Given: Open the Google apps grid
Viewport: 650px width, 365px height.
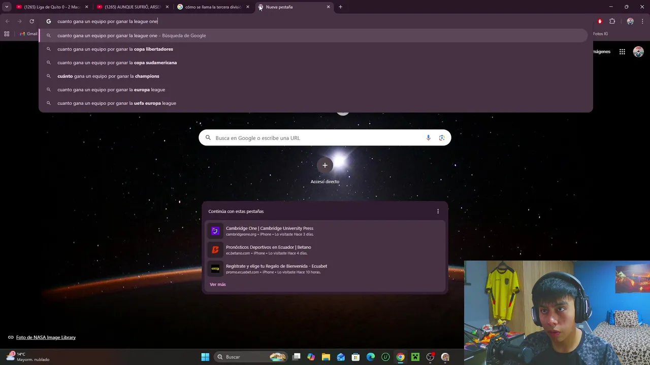Looking at the screenshot, I should pyautogui.click(x=622, y=52).
